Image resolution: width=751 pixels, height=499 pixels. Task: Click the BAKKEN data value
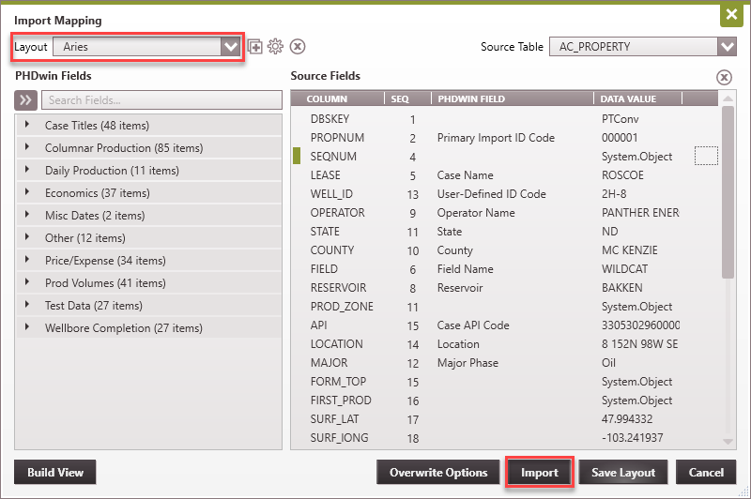pyautogui.click(x=621, y=288)
